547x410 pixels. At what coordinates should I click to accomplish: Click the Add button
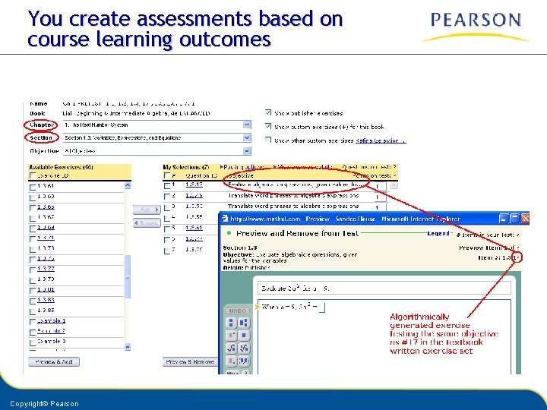(x=147, y=210)
